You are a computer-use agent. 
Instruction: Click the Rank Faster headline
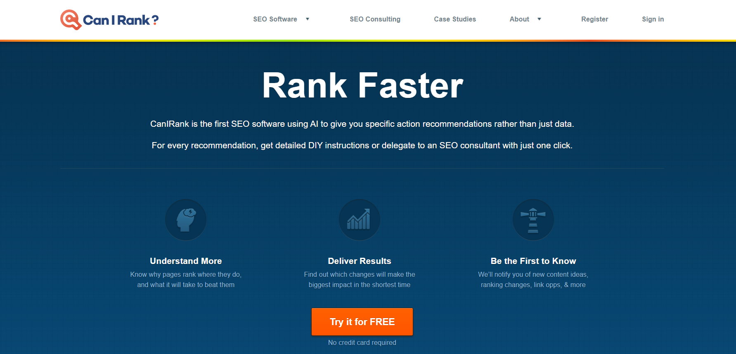(x=362, y=86)
